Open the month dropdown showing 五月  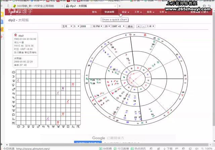pyautogui.click(x=67, y=26)
